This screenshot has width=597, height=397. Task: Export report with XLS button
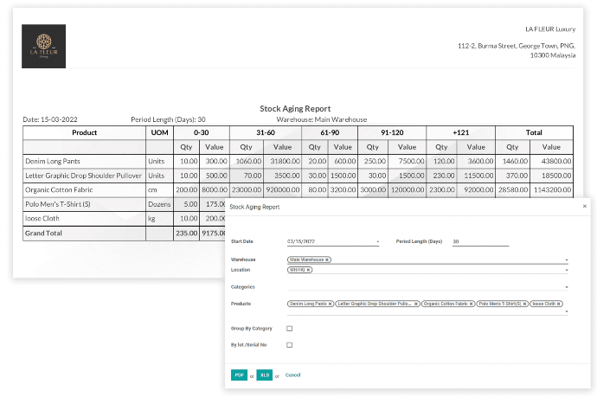[264, 375]
